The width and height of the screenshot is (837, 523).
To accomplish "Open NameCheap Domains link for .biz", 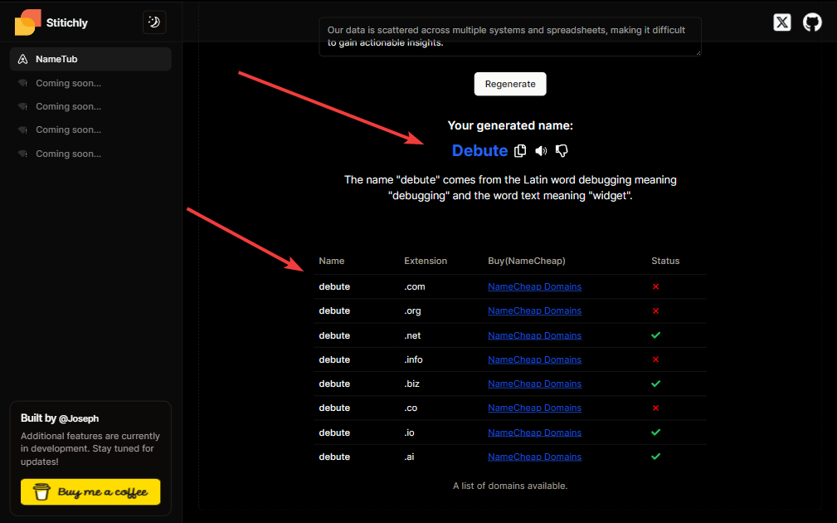I will pyautogui.click(x=534, y=384).
